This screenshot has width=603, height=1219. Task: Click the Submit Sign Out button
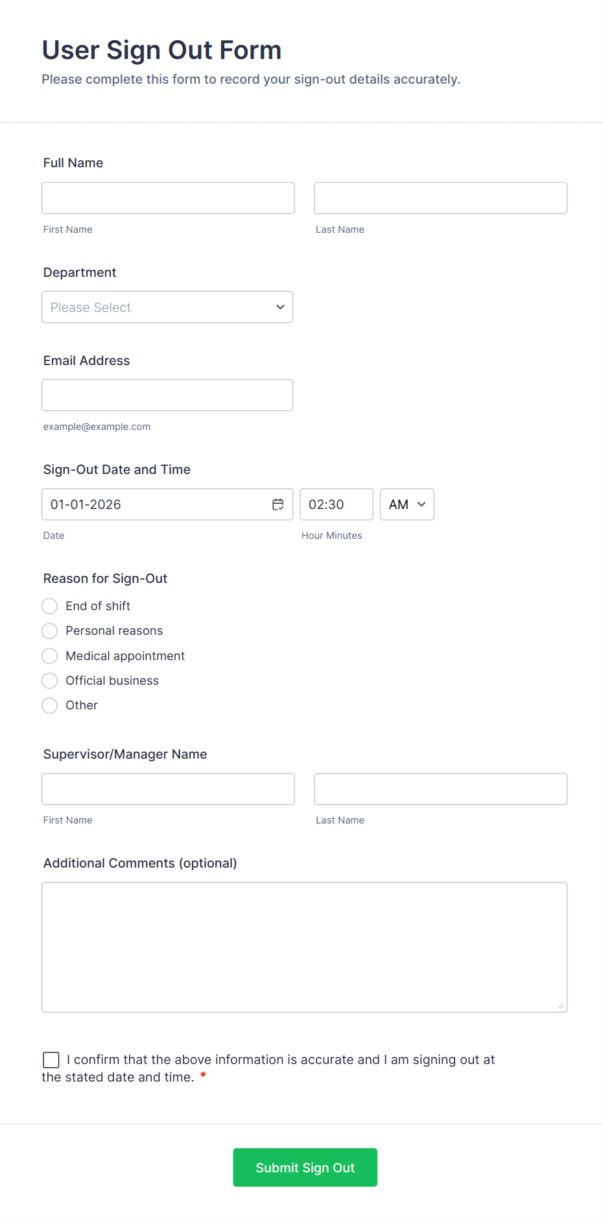tap(305, 1167)
